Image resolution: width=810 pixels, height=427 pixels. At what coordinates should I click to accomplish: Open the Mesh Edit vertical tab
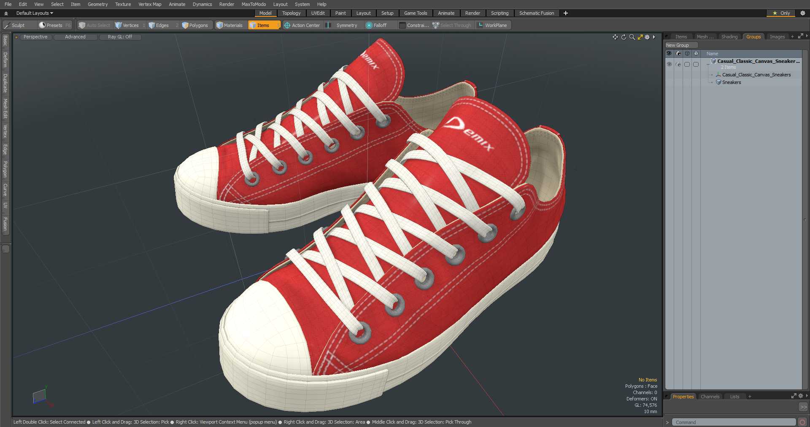click(5, 109)
